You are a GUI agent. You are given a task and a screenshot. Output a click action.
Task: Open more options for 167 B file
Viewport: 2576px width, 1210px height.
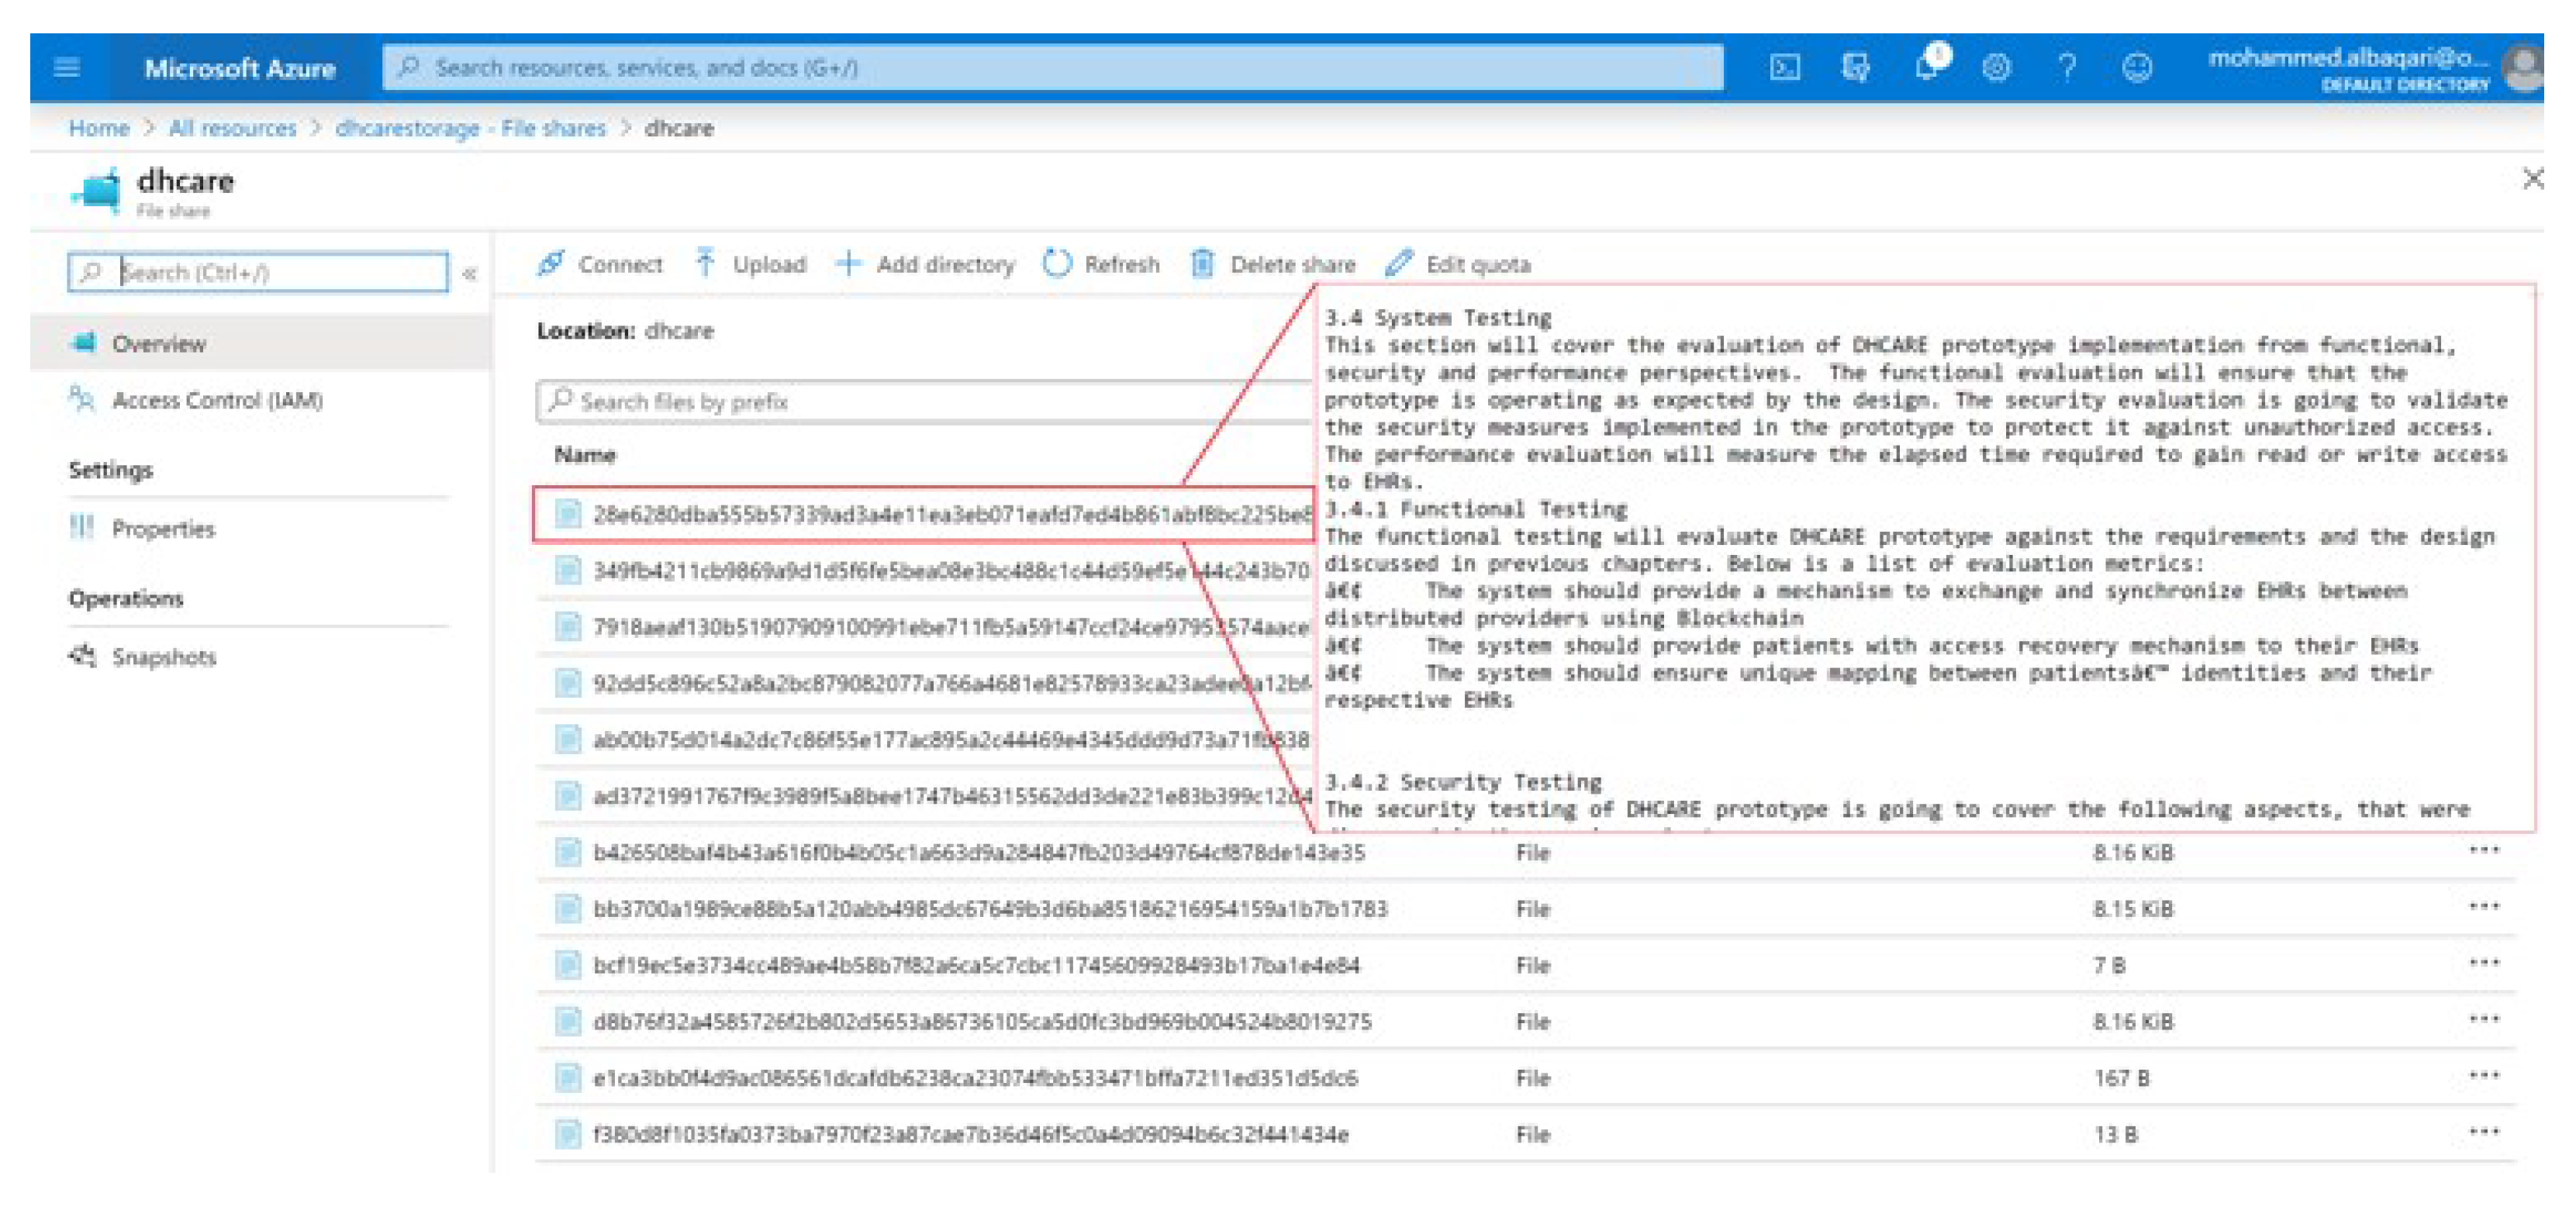[2484, 1076]
